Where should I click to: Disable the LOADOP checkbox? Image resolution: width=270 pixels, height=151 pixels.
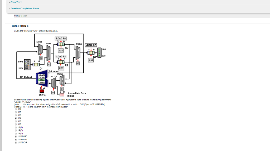[x=15, y=143]
